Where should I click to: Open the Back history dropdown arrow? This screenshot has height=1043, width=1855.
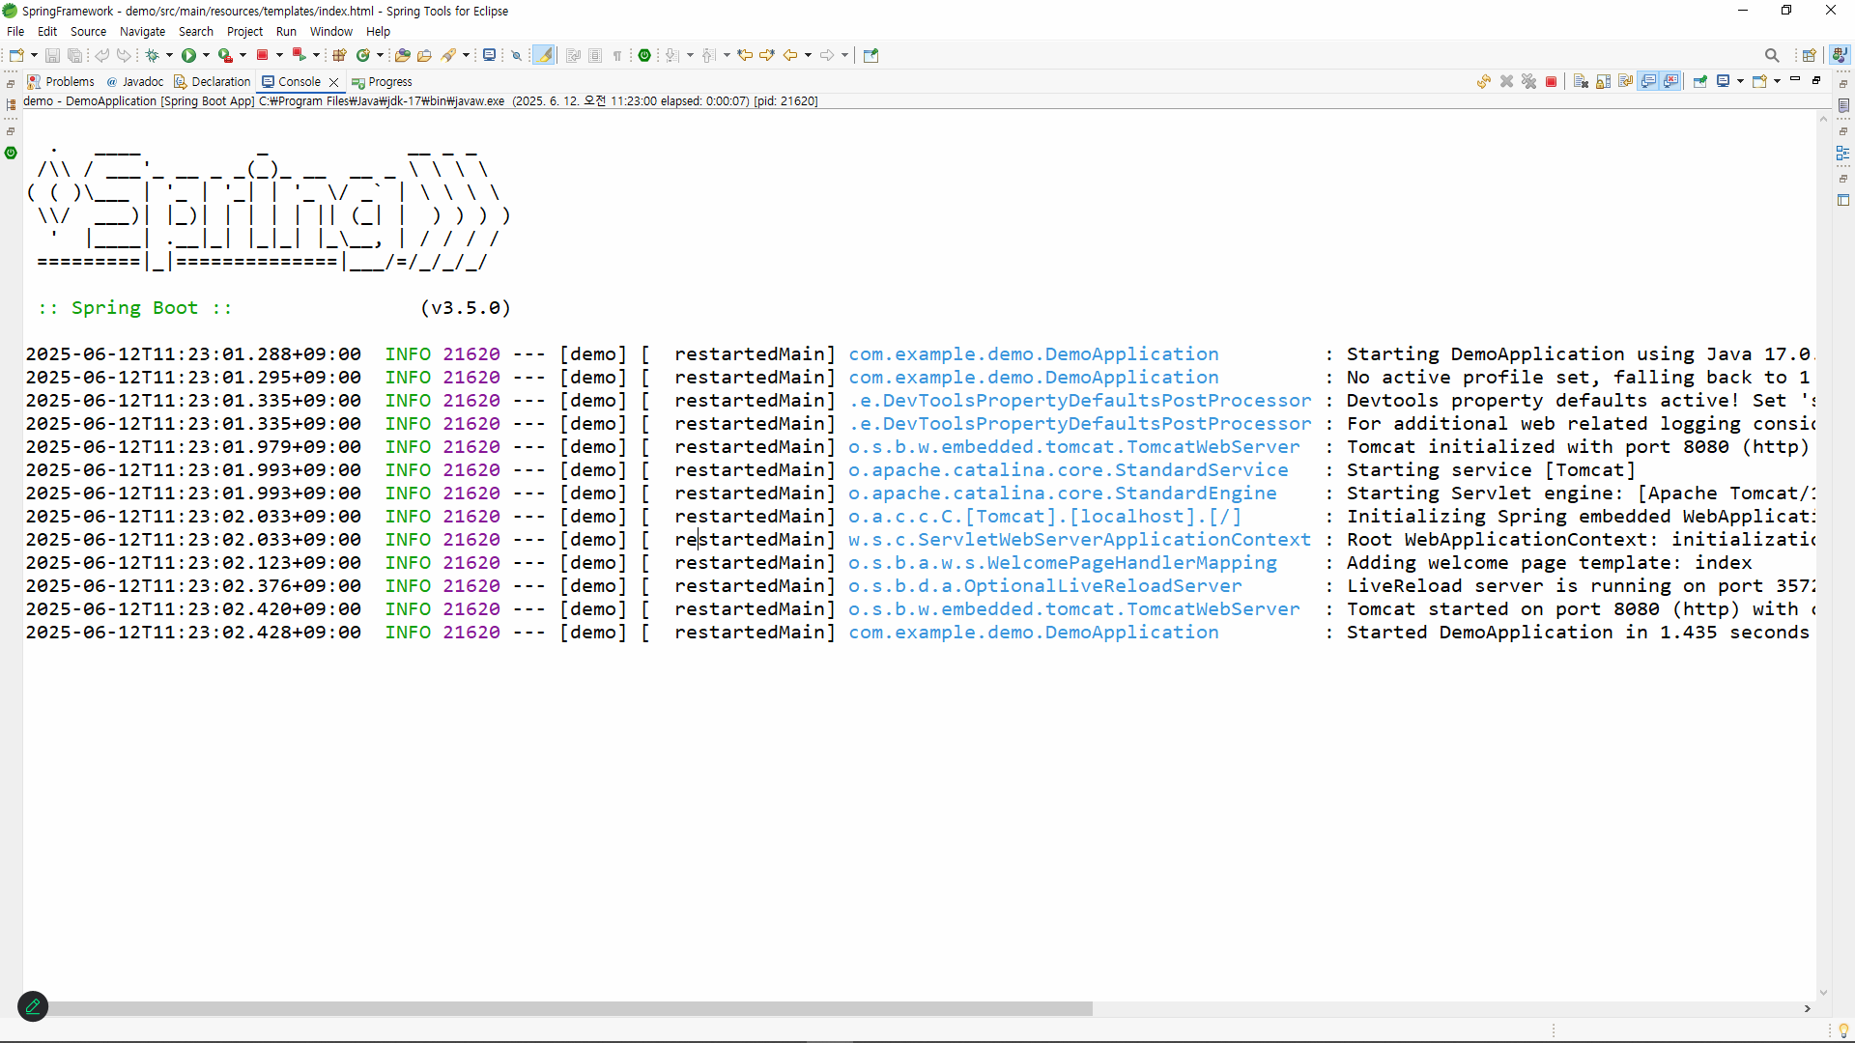[808, 55]
